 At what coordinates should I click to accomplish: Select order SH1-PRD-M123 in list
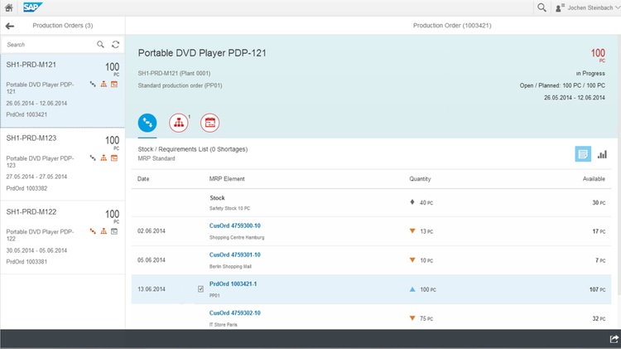click(x=63, y=164)
